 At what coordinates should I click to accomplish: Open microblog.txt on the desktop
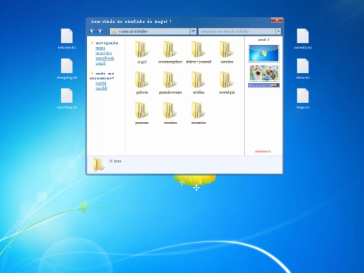pyautogui.click(x=67, y=98)
